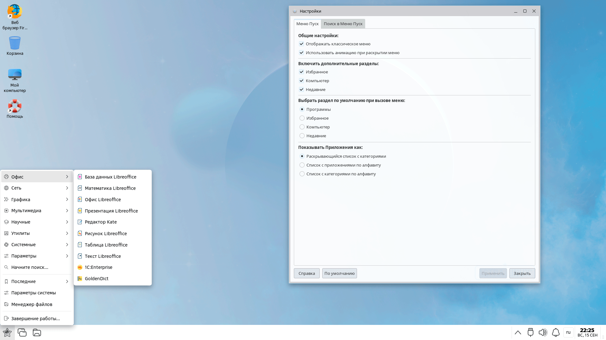Choose Завершение работы… in the start menu

(35, 319)
